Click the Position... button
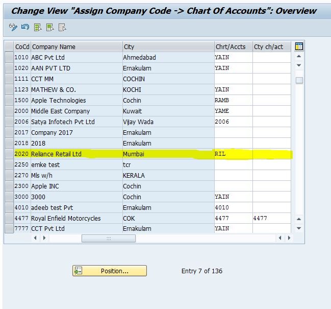Screen dimensions: 331x309 click(110, 271)
